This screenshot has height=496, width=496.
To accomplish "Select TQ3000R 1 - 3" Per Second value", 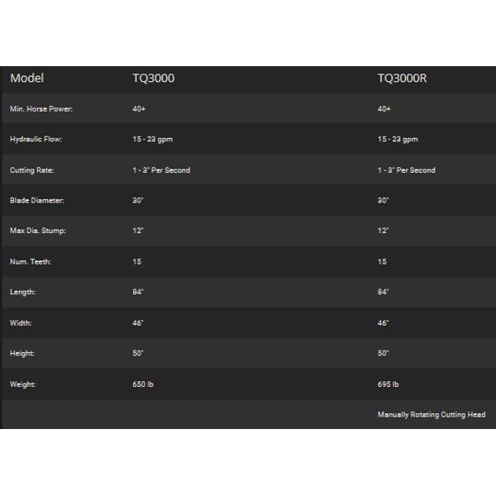I will click(x=407, y=170).
